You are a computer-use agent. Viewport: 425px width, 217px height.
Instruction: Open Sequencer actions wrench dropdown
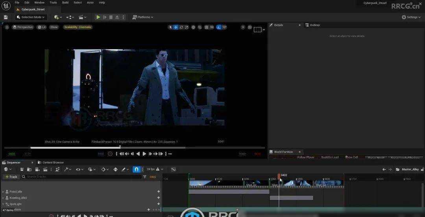point(68,170)
